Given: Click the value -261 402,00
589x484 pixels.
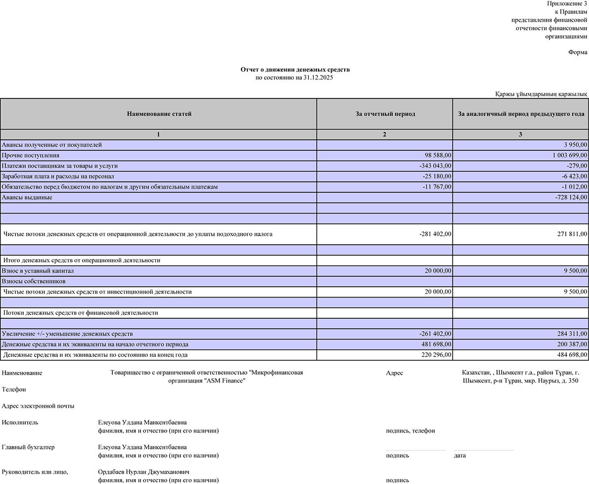Looking at the screenshot, I should click(435, 334).
